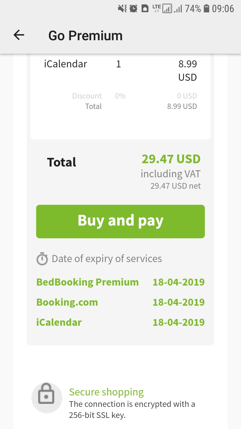The image size is (241, 429).
Task: Tap the muted sound status icon
Action: (122, 9)
